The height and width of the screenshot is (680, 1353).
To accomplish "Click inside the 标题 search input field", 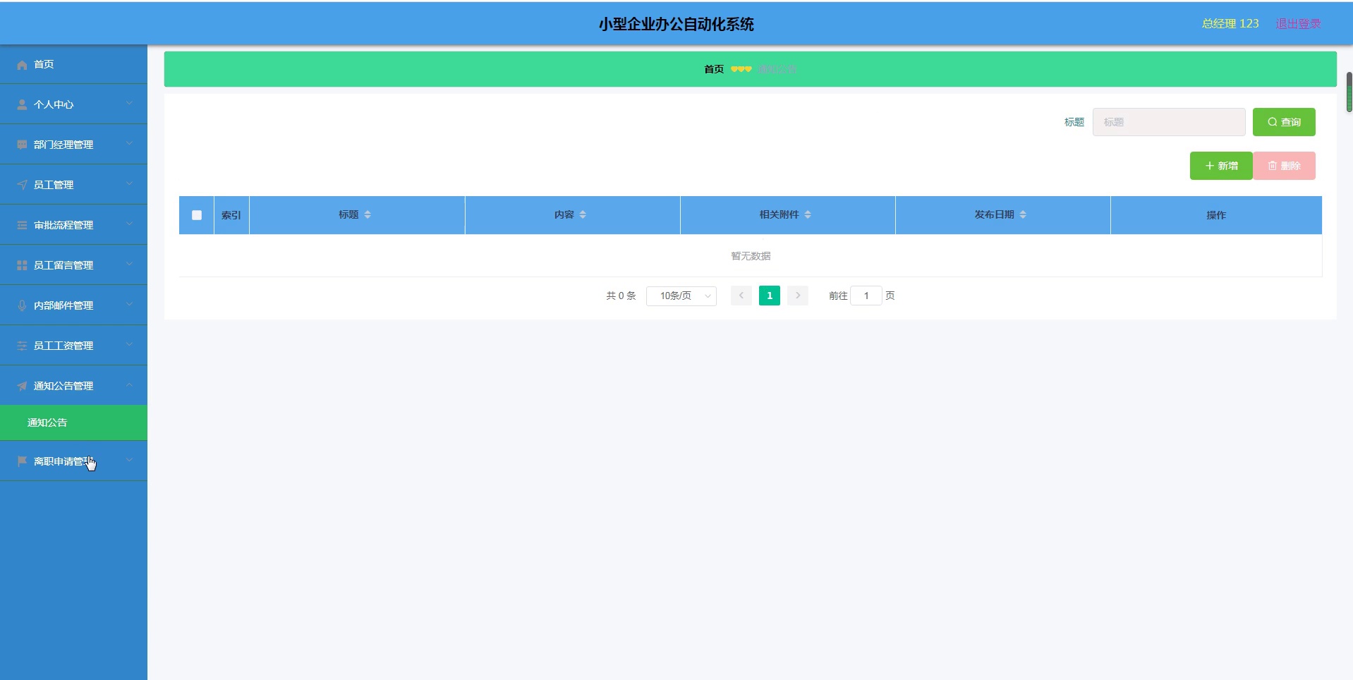I will coord(1167,121).
